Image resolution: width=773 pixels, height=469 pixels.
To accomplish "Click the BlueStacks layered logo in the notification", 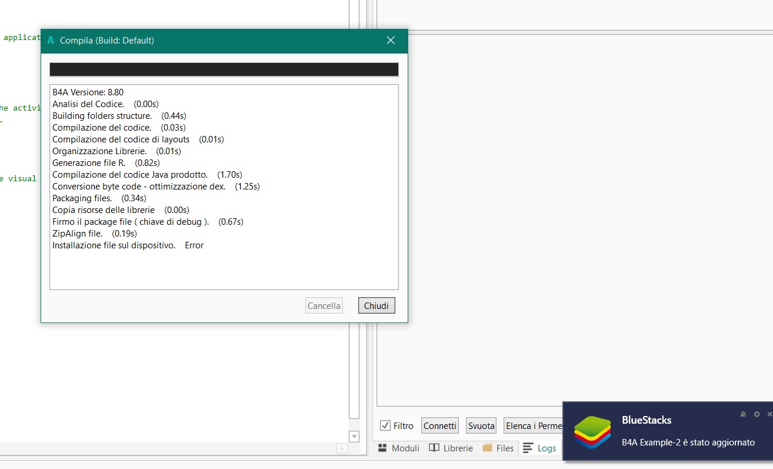I will click(592, 433).
